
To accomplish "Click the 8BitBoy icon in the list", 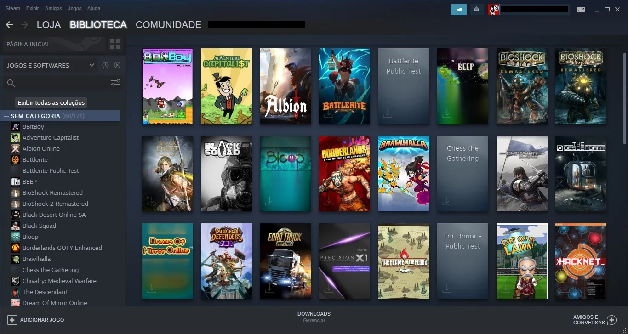I will pos(16,126).
